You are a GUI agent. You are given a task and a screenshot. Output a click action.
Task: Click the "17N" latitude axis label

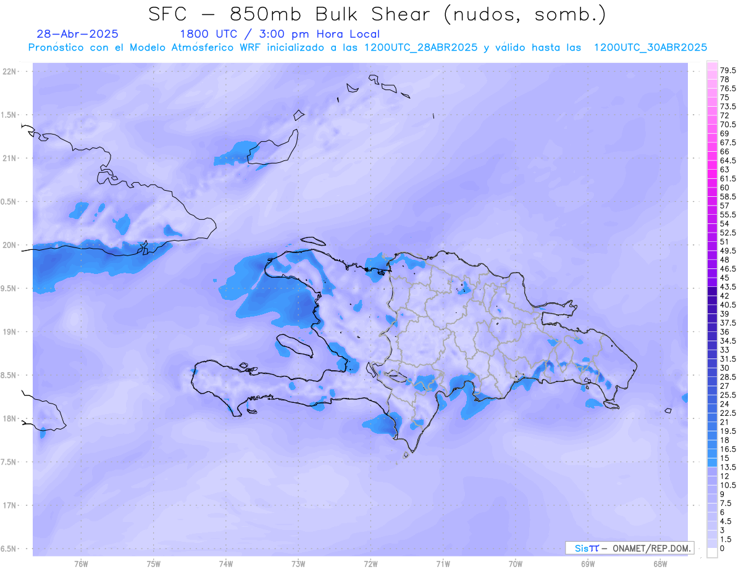(x=10, y=505)
